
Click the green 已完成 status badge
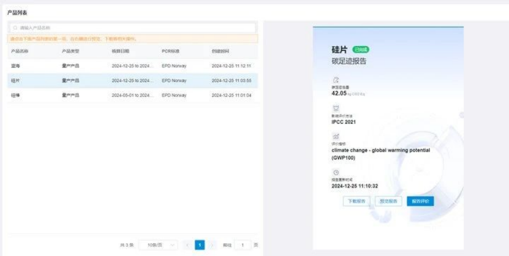click(361, 49)
